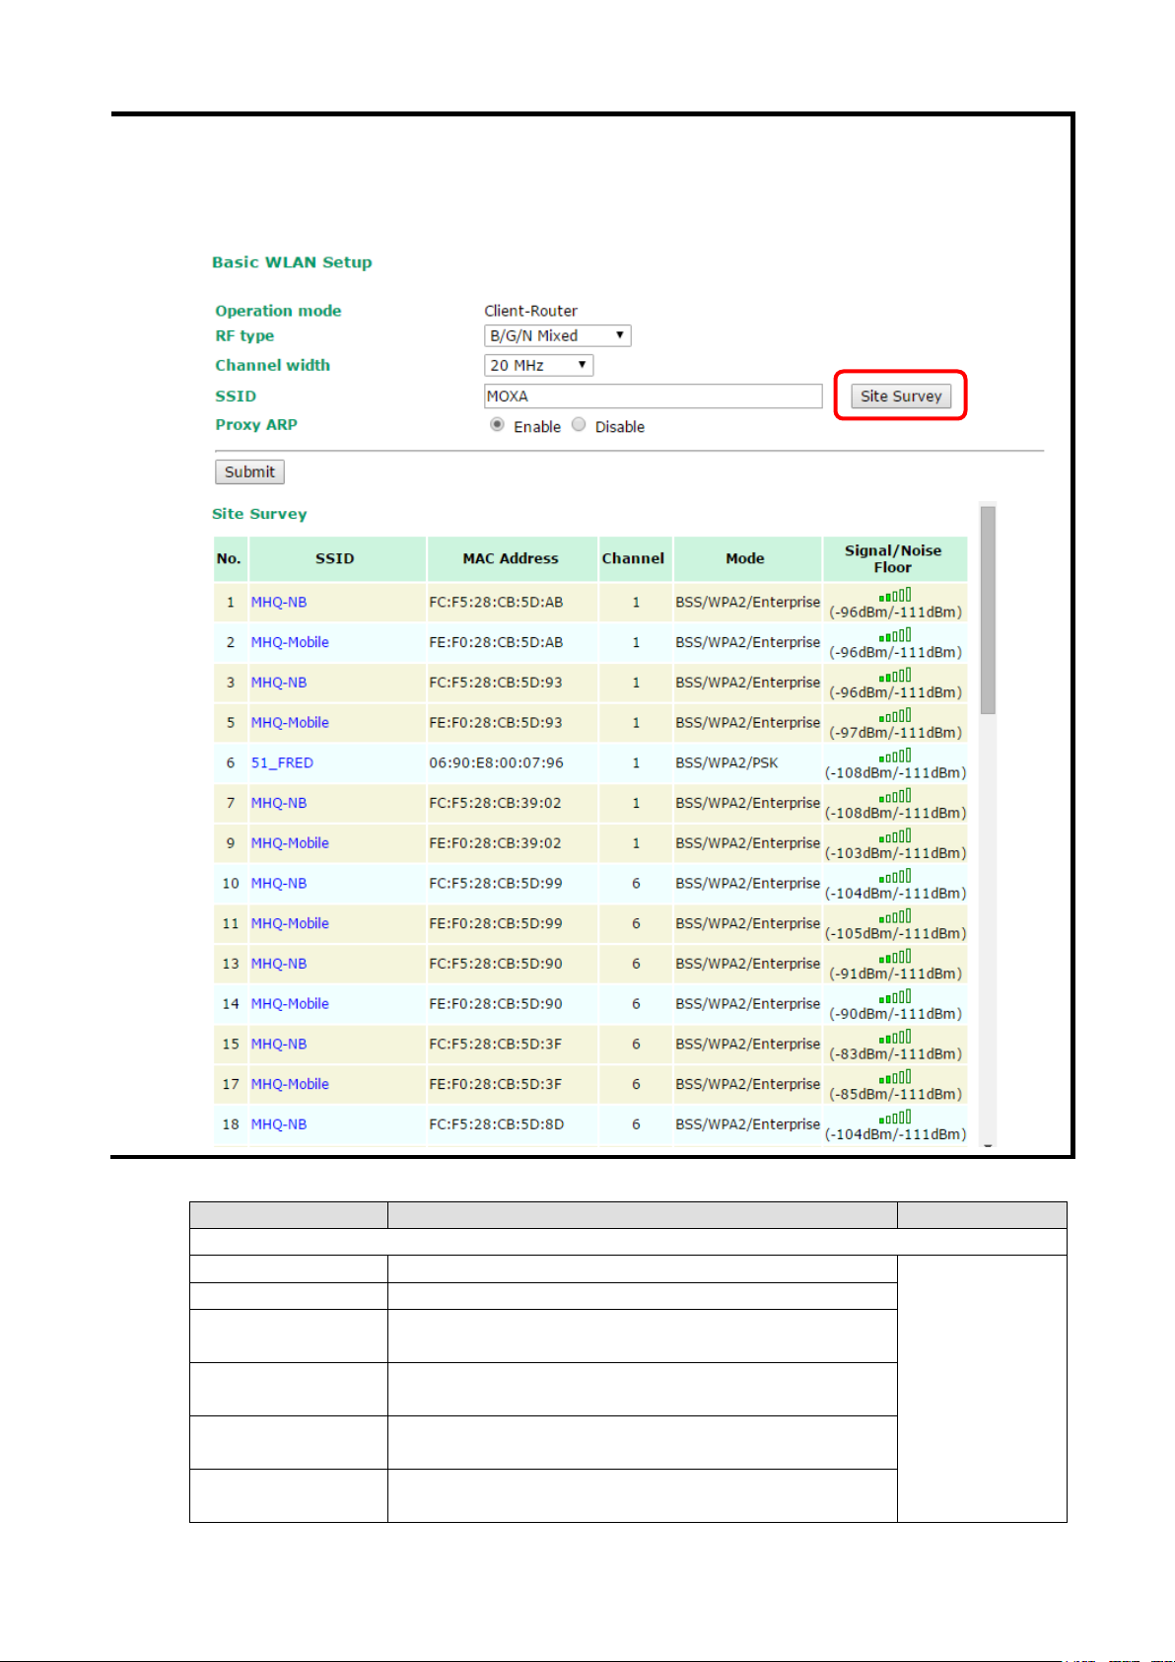Select the Proxy ARP Disable radio button
Viewport: 1175px width, 1662px height.
coord(580,425)
